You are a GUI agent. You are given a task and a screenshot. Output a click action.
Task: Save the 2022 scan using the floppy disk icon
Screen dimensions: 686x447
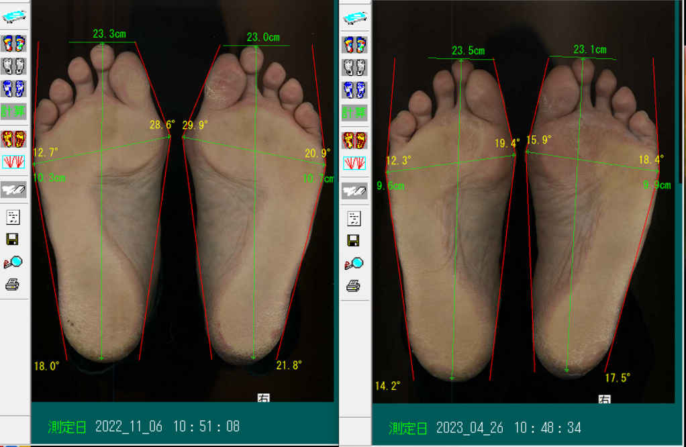click(13, 240)
